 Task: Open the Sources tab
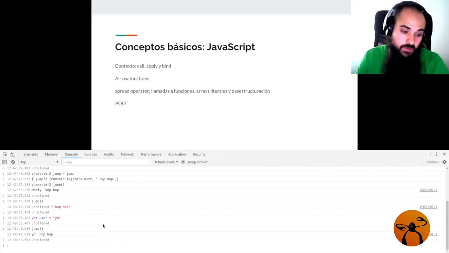91,154
